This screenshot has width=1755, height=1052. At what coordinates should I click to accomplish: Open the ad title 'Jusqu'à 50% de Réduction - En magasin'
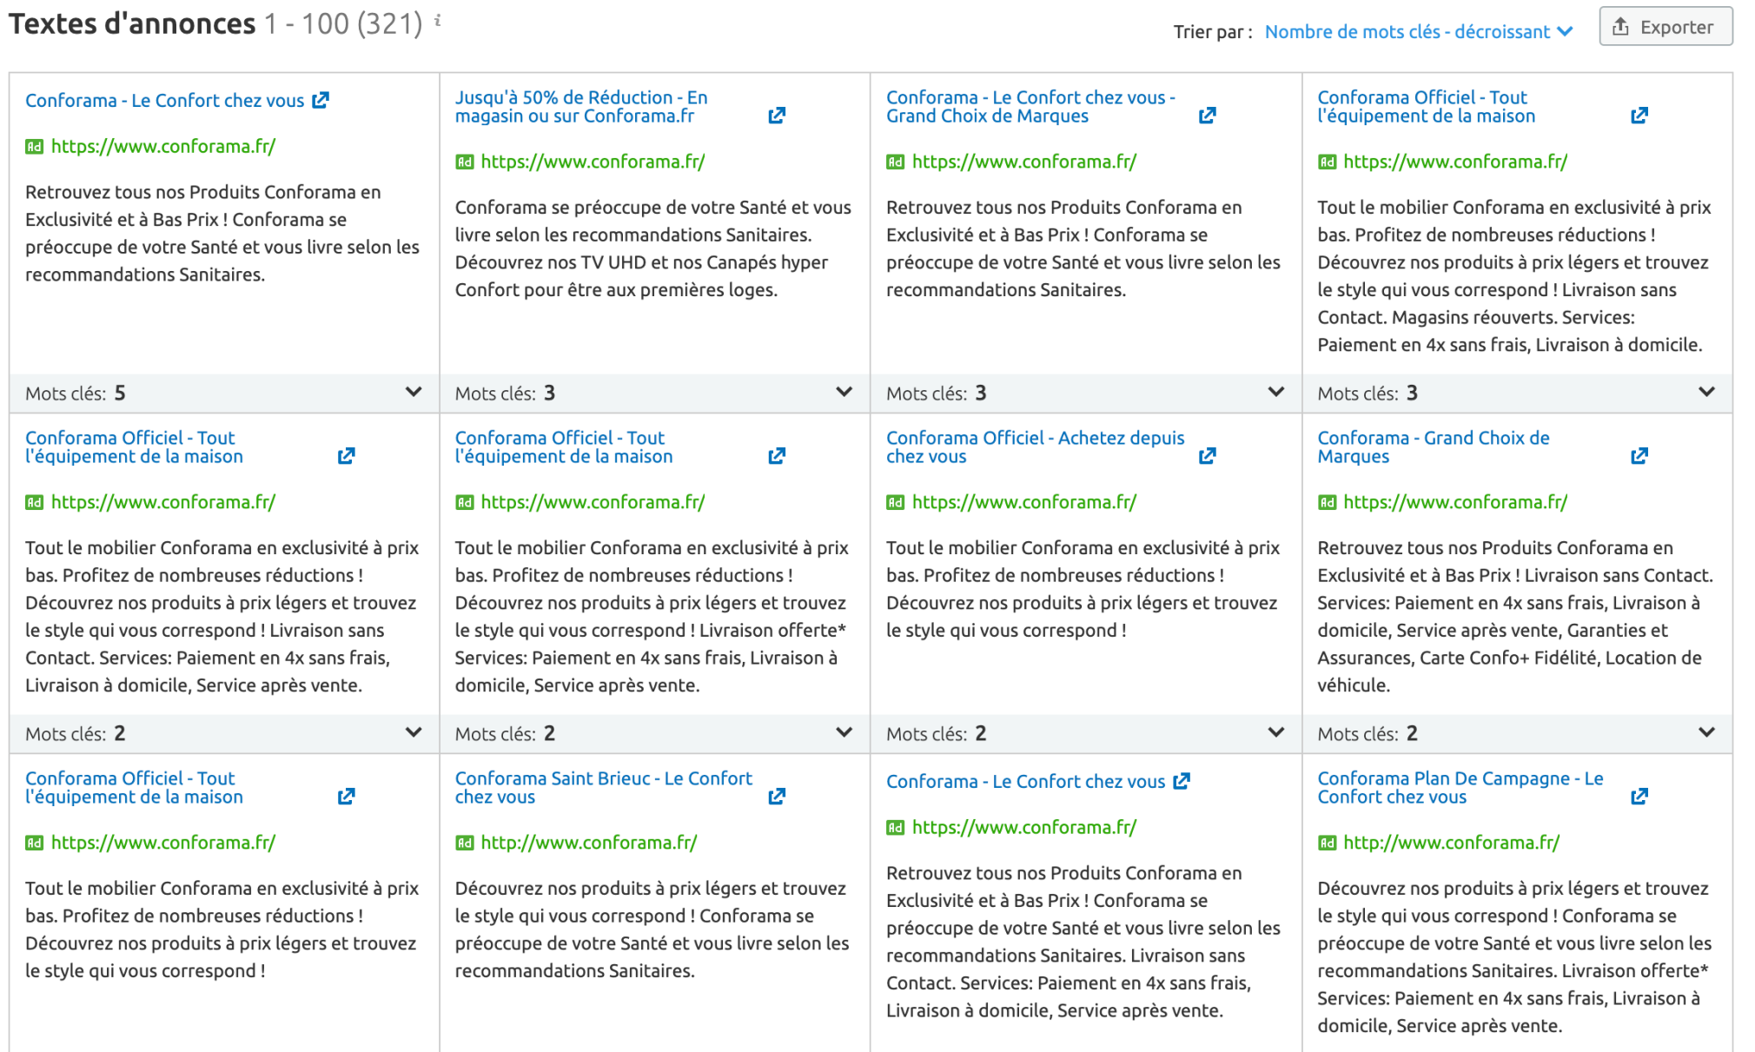(x=581, y=107)
